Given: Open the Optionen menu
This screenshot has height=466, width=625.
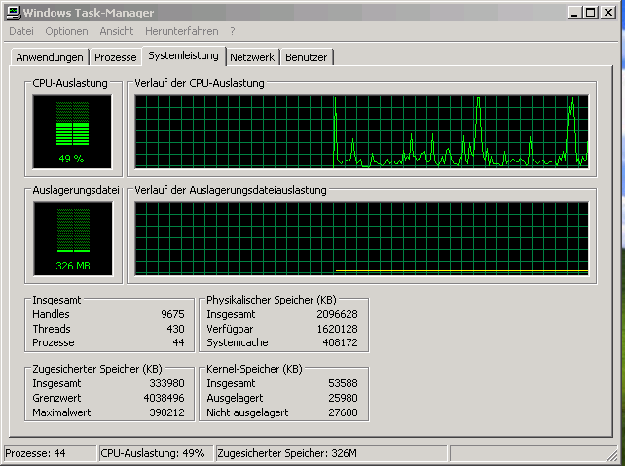Looking at the screenshot, I should tap(66, 32).
